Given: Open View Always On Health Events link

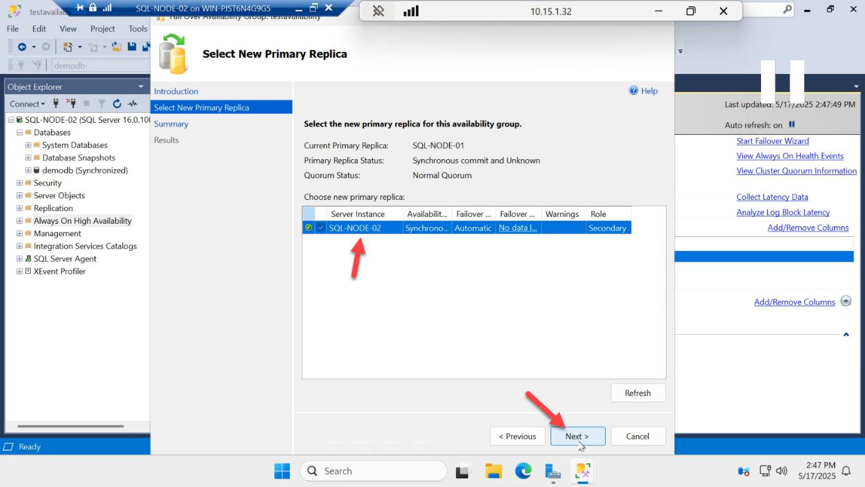Looking at the screenshot, I should point(790,155).
